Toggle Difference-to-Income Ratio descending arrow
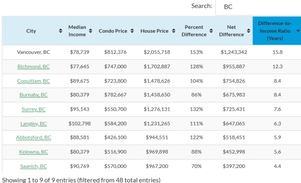This screenshot has width=301, height=183. point(298,31)
